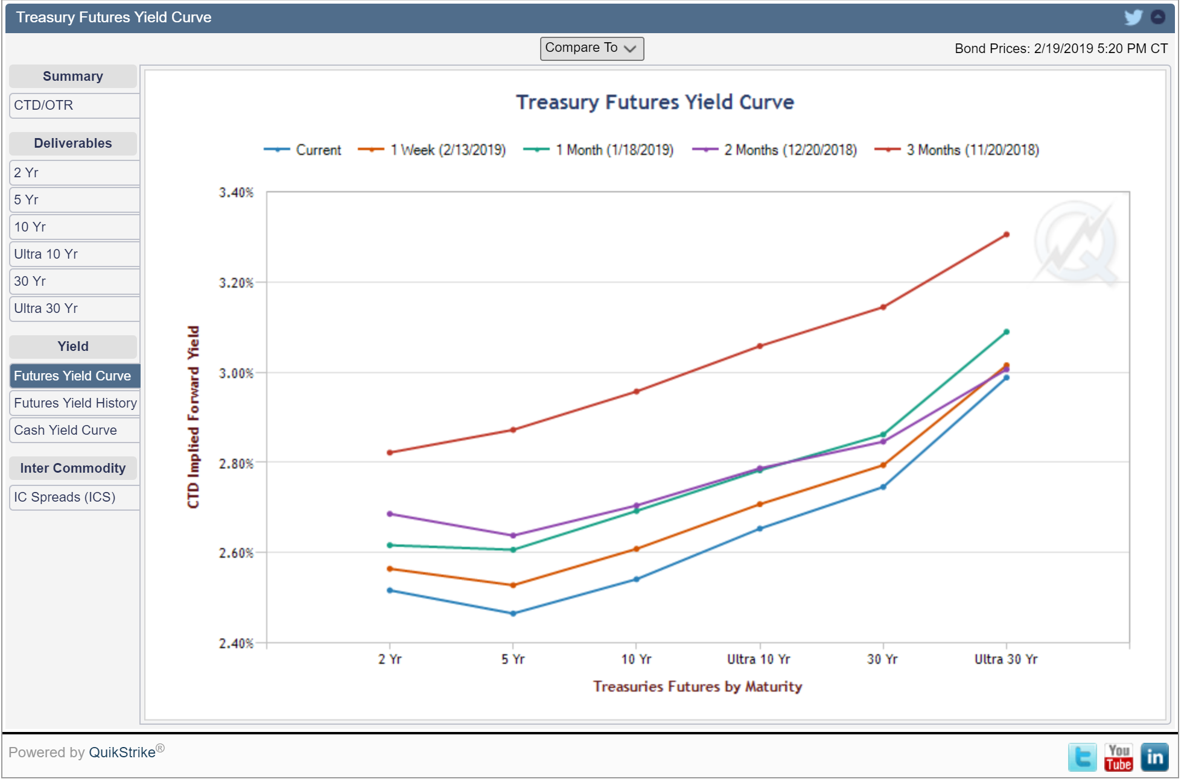Open the Compare To dropdown
1187x782 pixels.
[x=591, y=48]
